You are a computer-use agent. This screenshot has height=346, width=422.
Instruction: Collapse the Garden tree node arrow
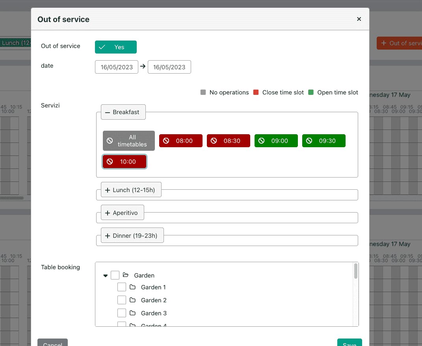pos(106,276)
